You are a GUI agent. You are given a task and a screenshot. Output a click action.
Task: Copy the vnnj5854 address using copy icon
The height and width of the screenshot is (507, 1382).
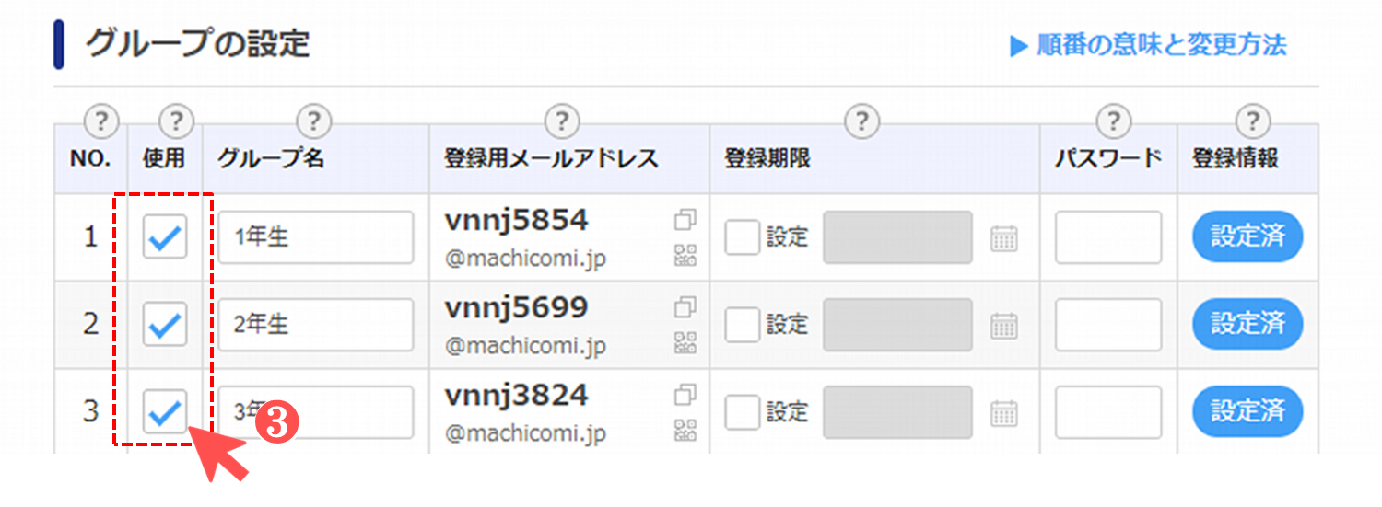point(685,220)
